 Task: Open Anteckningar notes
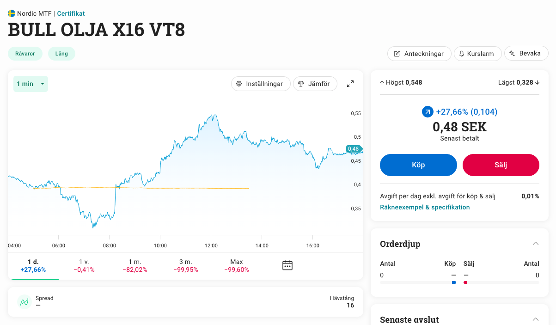pyautogui.click(x=419, y=54)
